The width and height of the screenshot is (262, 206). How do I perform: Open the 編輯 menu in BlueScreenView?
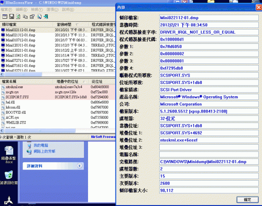pyautogui.click(x=21, y=10)
